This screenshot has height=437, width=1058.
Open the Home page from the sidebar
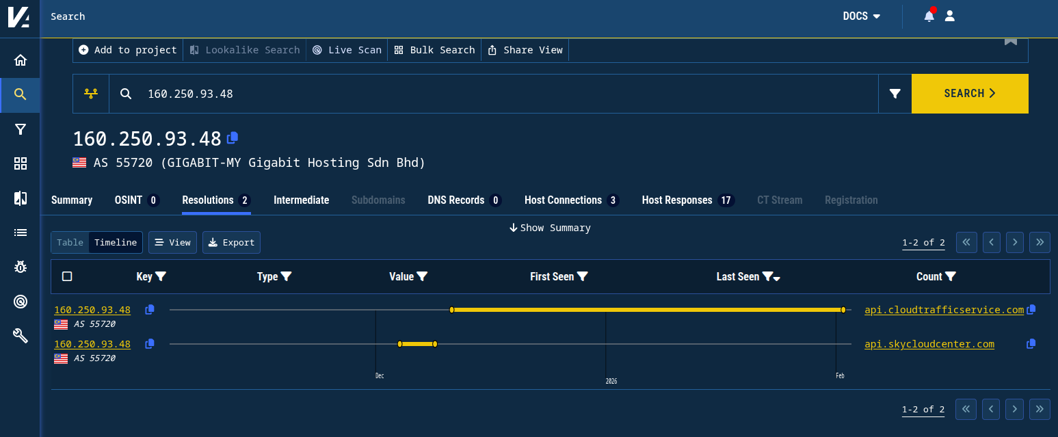[x=20, y=59]
